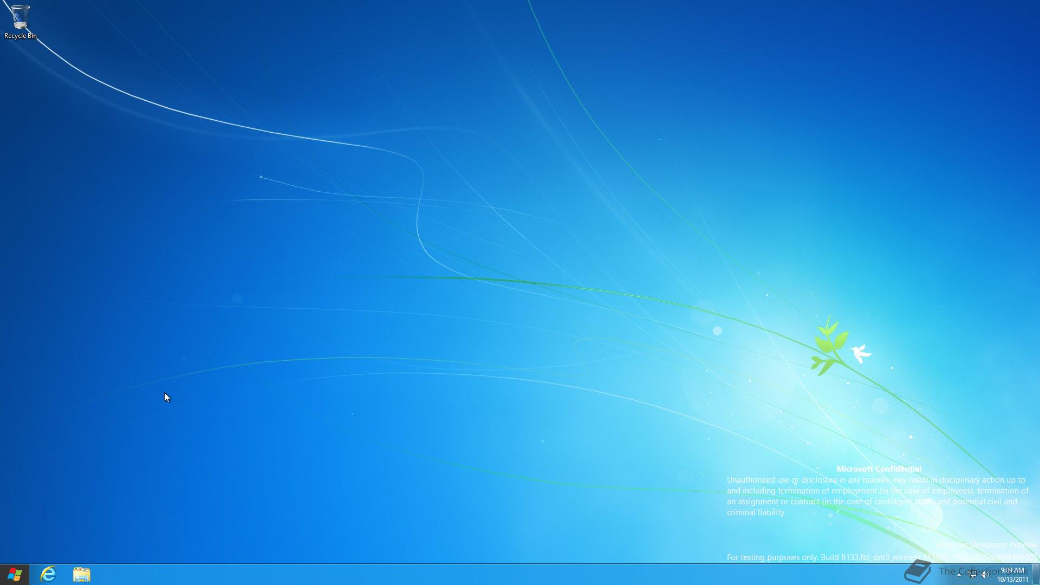Click empty space on the taskbar

click(x=487, y=574)
